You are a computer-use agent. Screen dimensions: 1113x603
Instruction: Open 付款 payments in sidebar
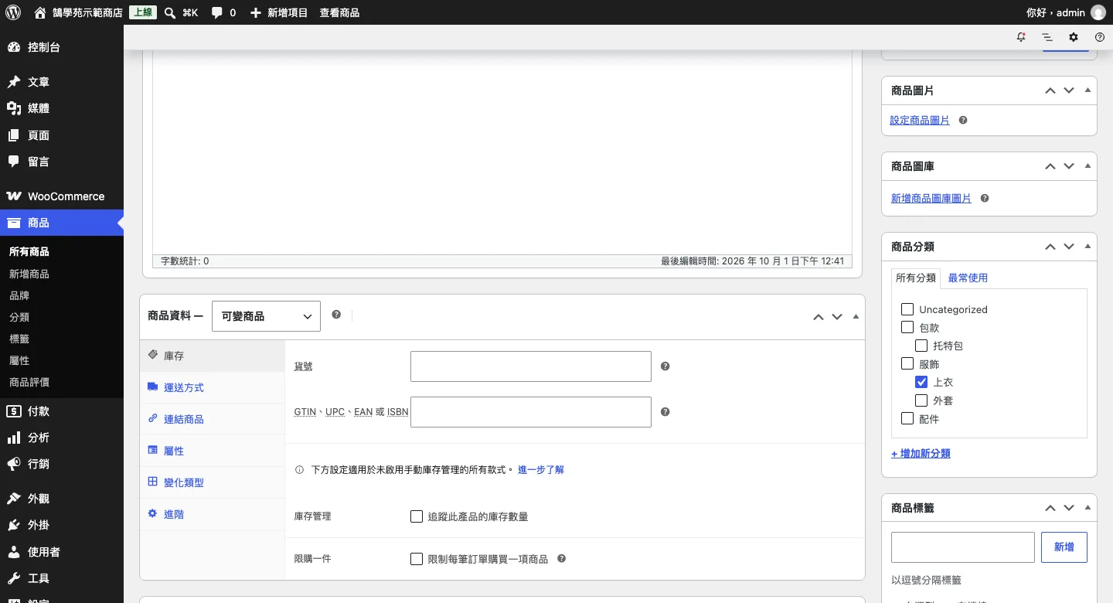(62, 411)
